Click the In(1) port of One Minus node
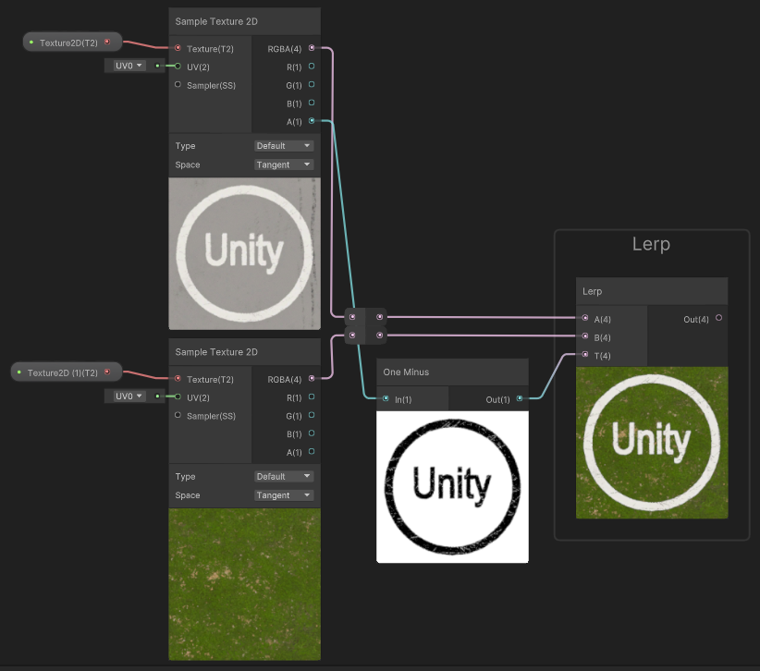 386,398
